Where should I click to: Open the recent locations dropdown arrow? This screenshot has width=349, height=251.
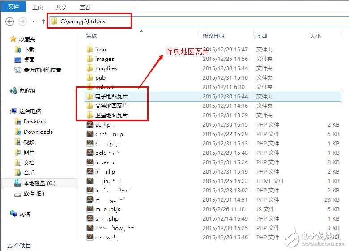pos(34,21)
